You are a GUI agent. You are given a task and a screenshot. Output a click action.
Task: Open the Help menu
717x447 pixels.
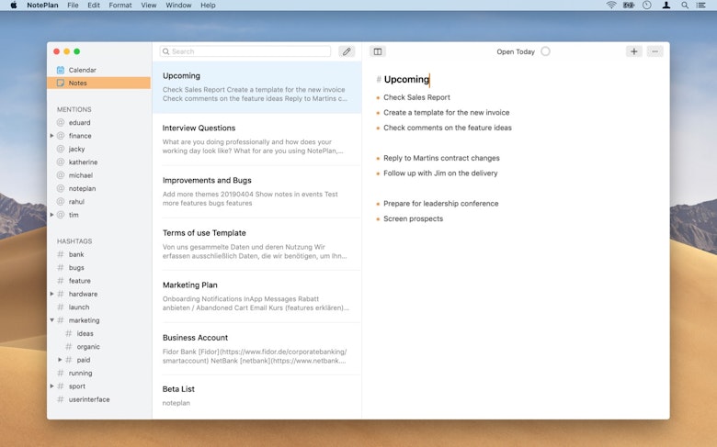click(x=208, y=5)
